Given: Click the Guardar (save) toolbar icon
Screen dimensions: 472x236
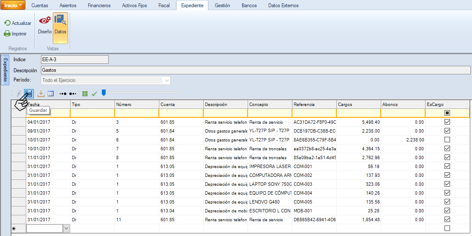Looking at the screenshot, I should point(29,93).
